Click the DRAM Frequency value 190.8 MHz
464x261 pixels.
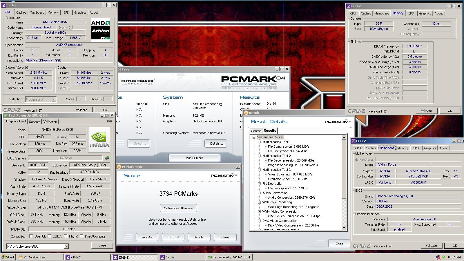tap(414, 46)
